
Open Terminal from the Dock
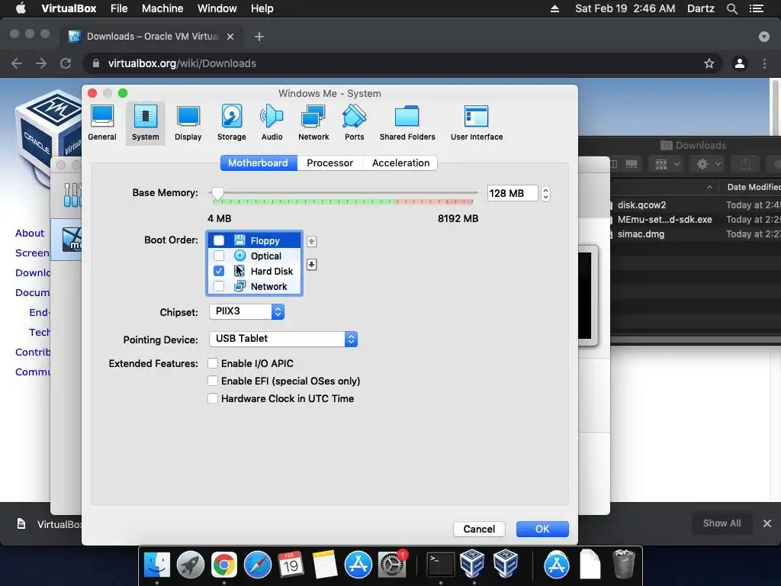click(441, 565)
